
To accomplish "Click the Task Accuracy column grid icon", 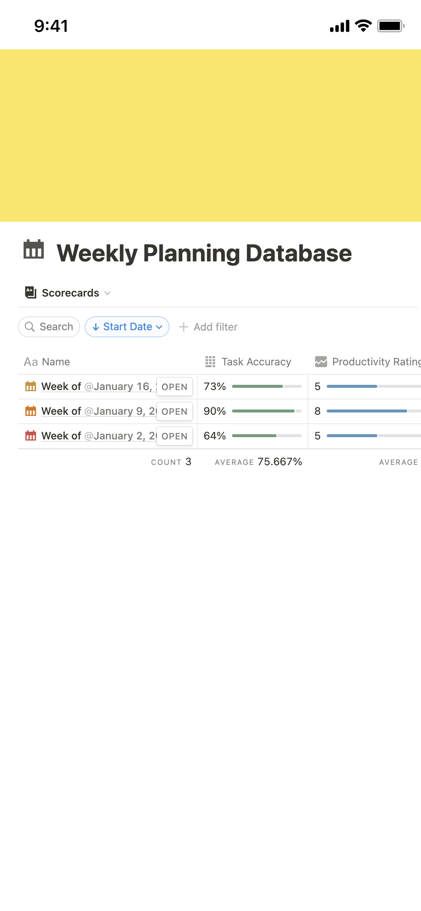I will [x=210, y=362].
